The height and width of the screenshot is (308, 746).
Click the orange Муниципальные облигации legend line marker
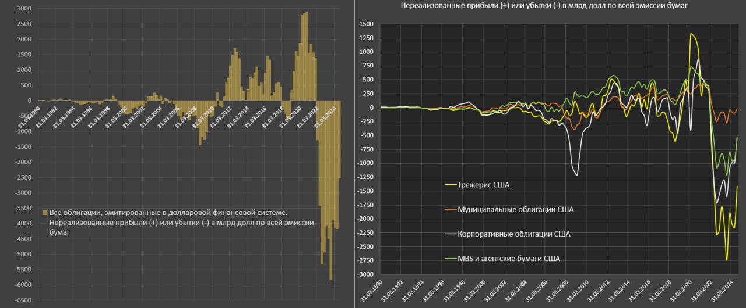coord(449,209)
